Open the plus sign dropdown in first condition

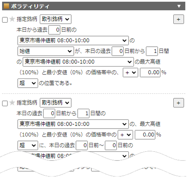pyautogui.click(x=130, y=72)
